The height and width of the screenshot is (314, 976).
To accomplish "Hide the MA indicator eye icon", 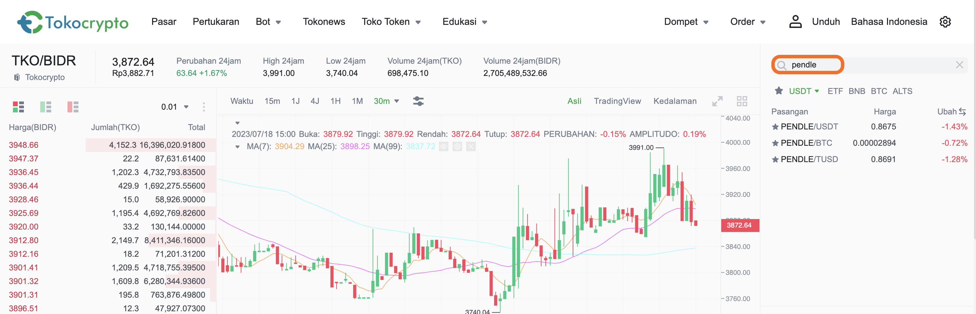I will coord(444,146).
